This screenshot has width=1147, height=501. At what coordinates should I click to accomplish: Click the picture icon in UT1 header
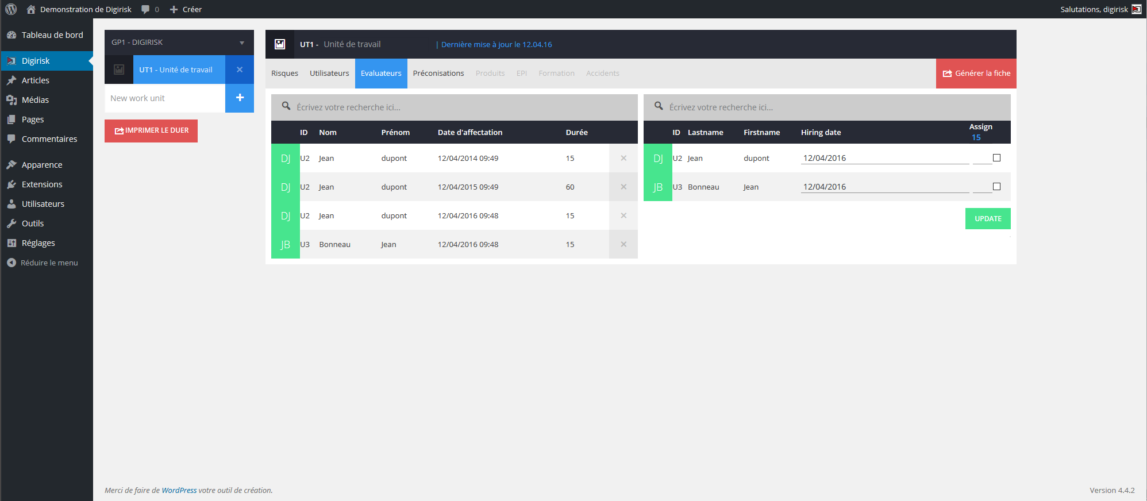pos(280,44)
